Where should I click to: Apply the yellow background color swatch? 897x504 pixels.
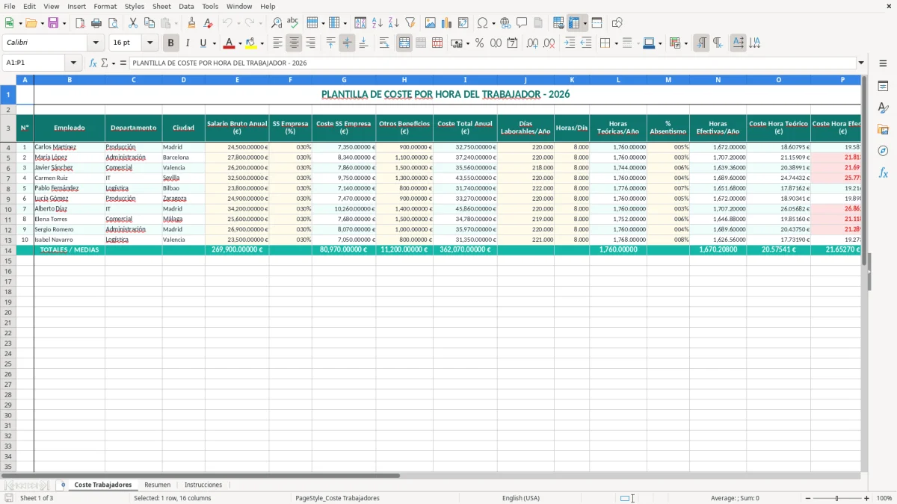tap(251, 43)
